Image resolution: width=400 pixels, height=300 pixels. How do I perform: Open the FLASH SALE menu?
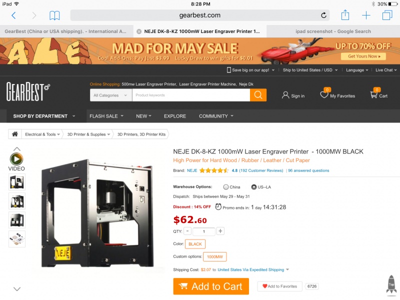106,116
